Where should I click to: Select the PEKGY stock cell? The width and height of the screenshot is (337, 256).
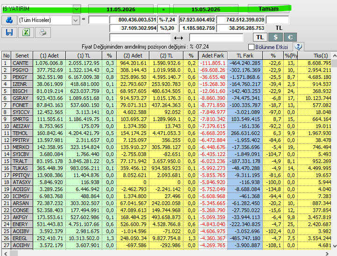pos(22,77)
